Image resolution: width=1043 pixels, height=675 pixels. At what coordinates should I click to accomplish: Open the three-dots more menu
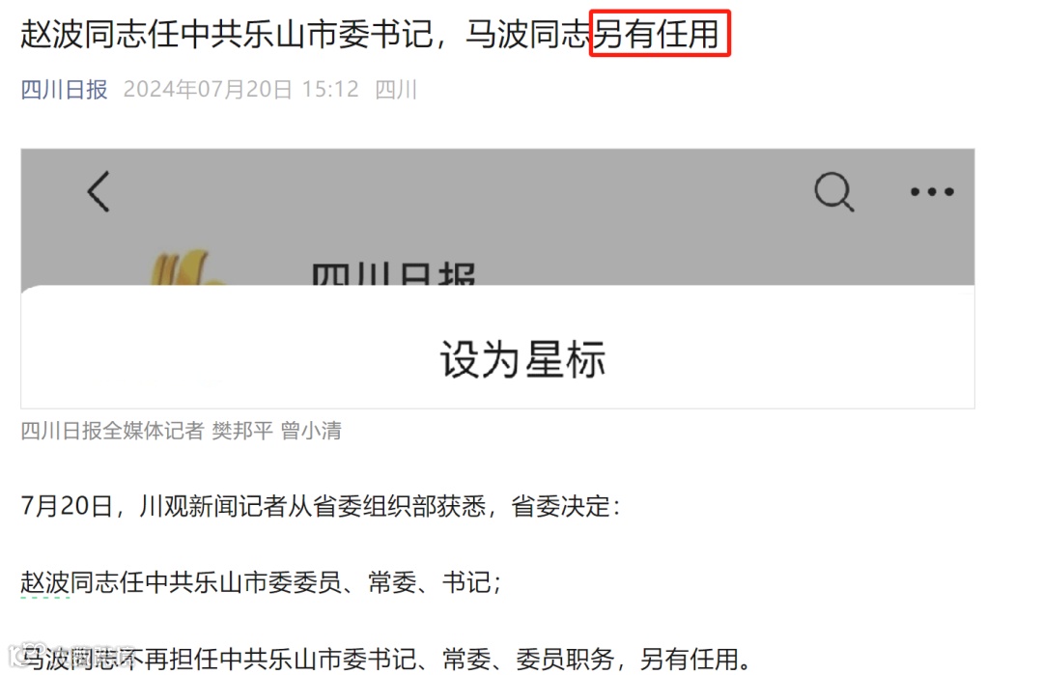pyautogui.click(x=932, y=191)
